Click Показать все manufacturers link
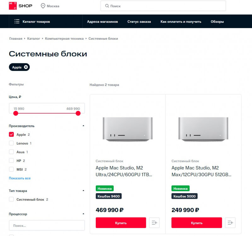Viewport: 252px width, 236px height. coord(20,178)
